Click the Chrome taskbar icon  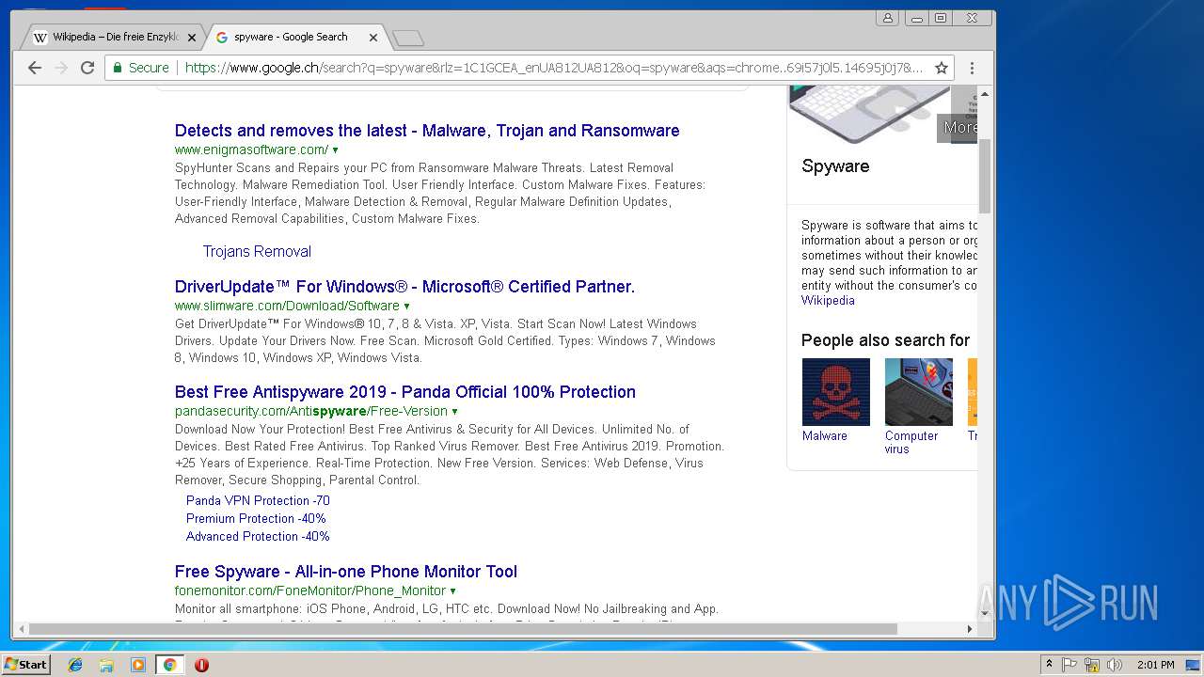169,665
